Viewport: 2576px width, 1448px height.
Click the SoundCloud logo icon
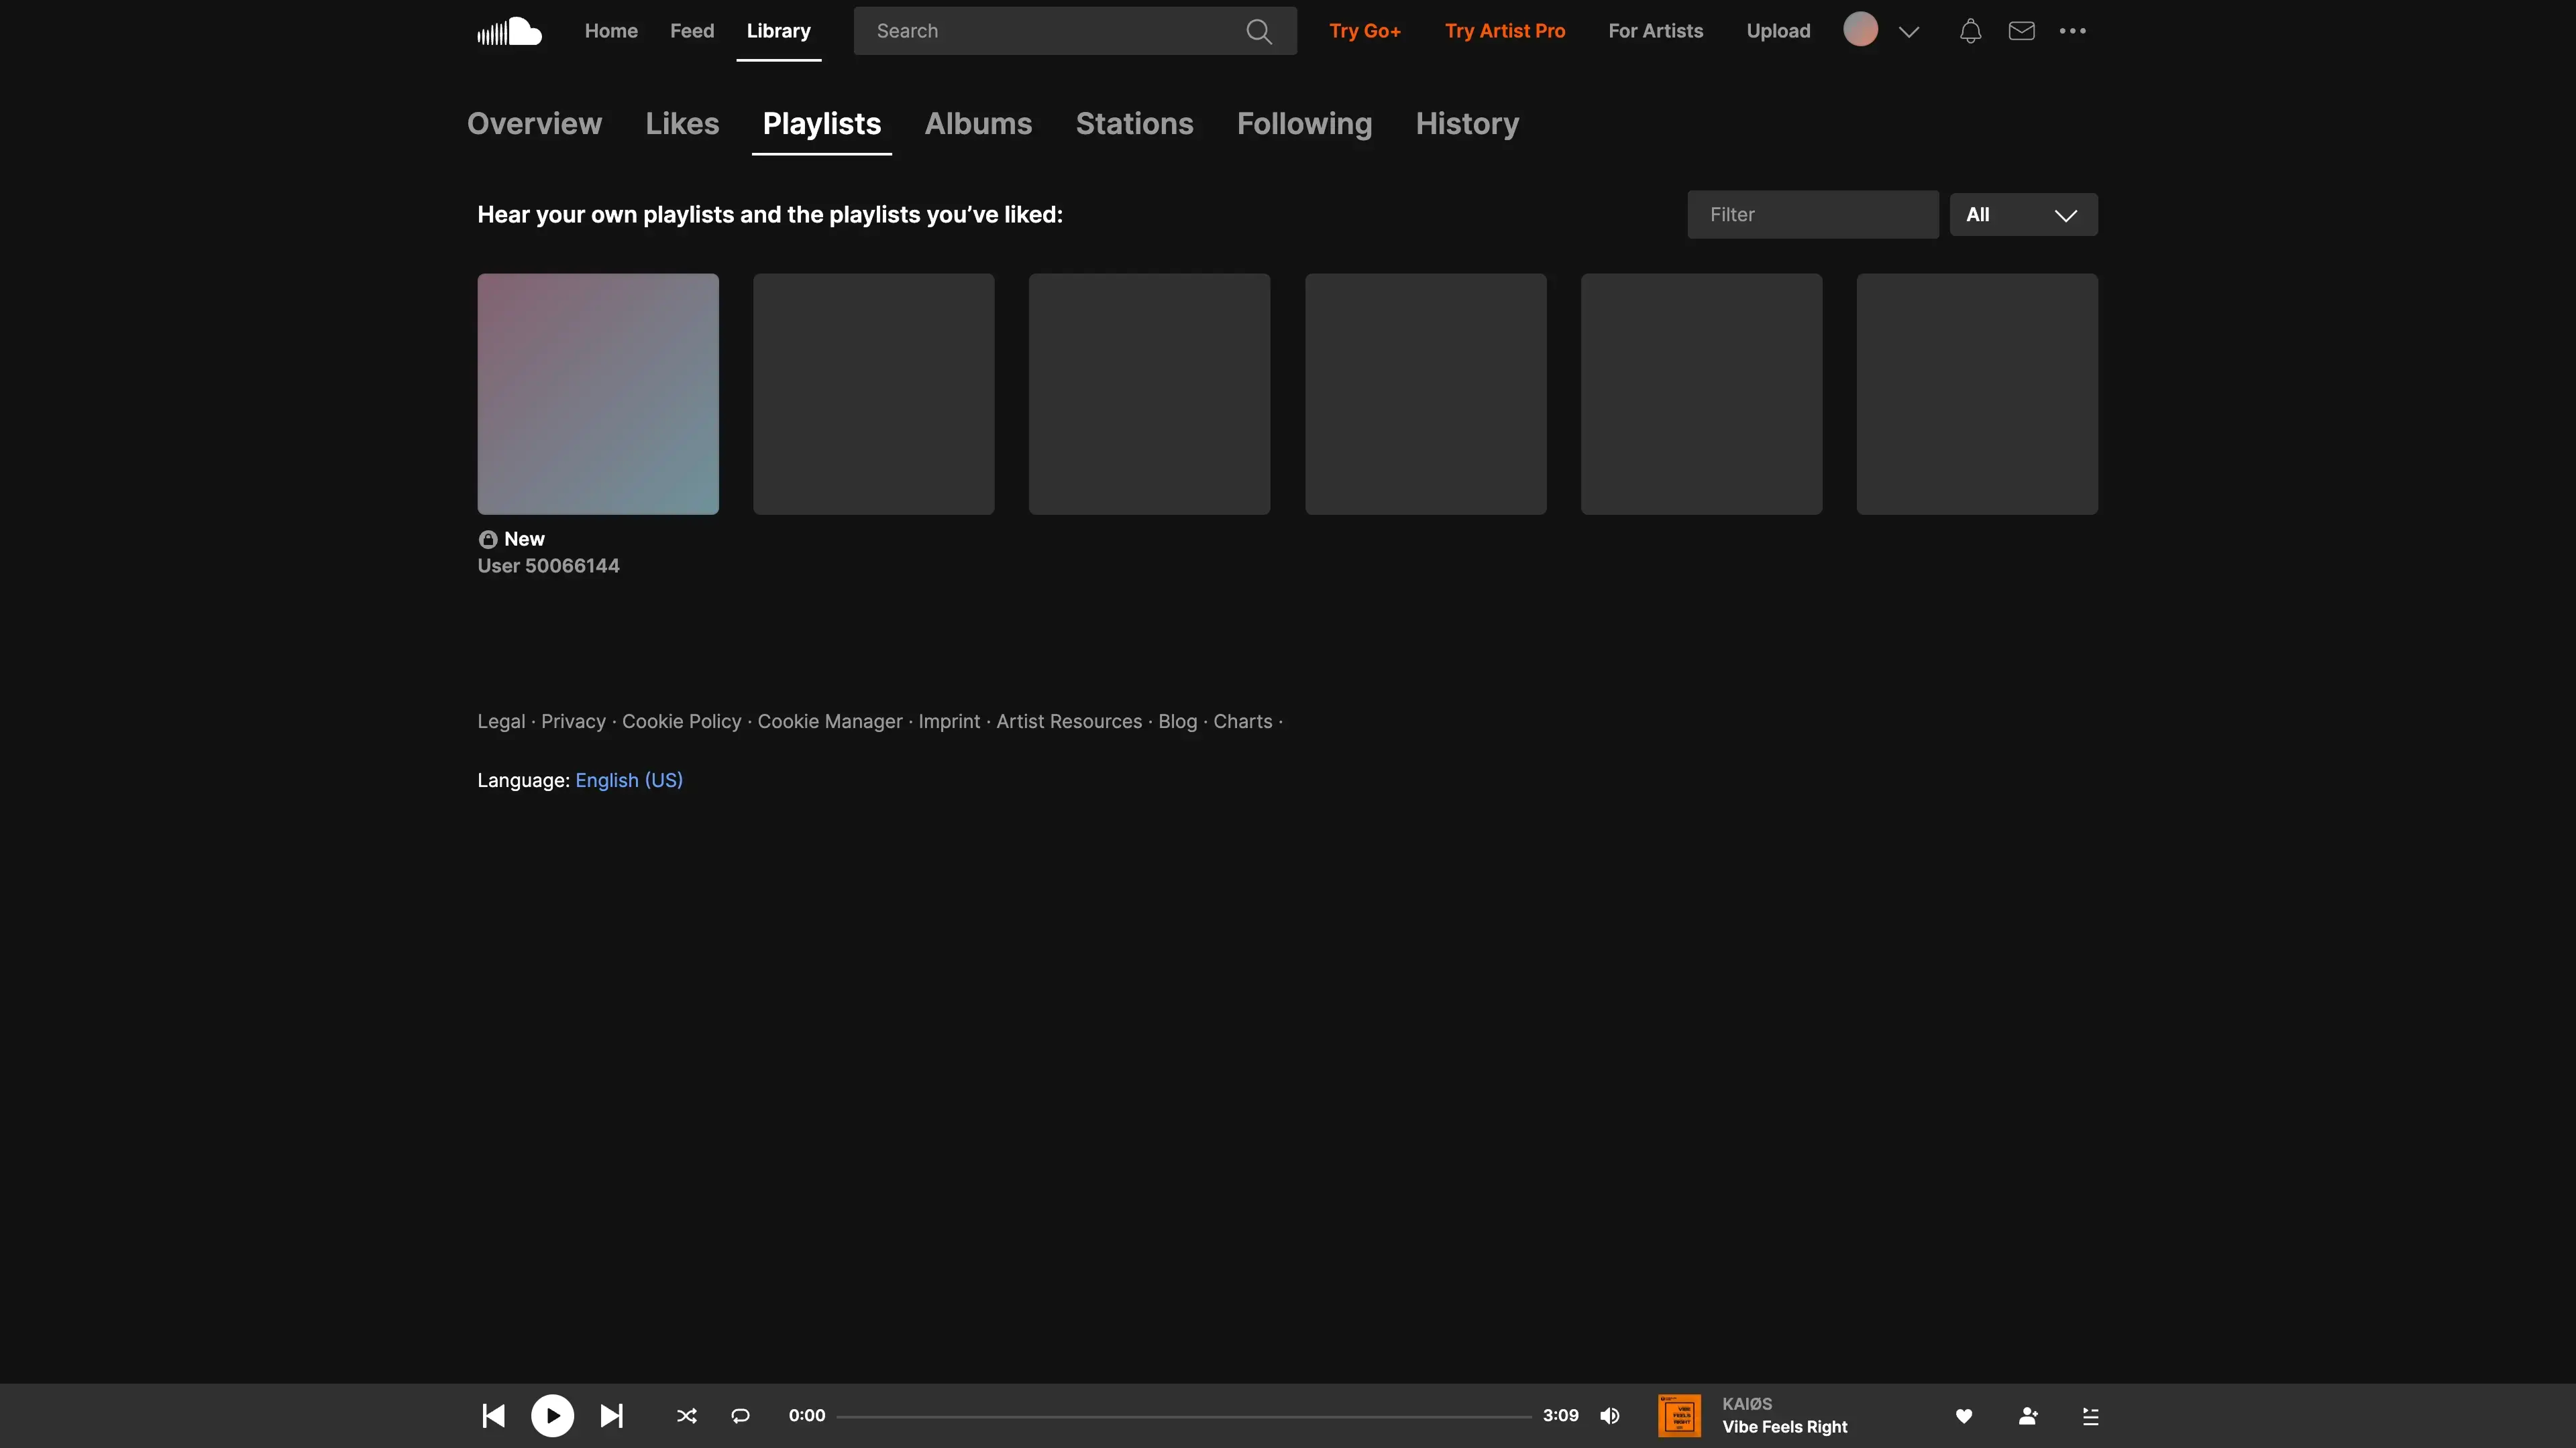point(509,31)
